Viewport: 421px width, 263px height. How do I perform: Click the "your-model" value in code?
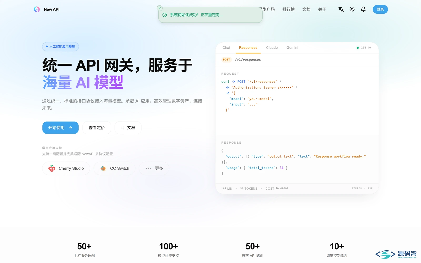[x=259, y=99]
